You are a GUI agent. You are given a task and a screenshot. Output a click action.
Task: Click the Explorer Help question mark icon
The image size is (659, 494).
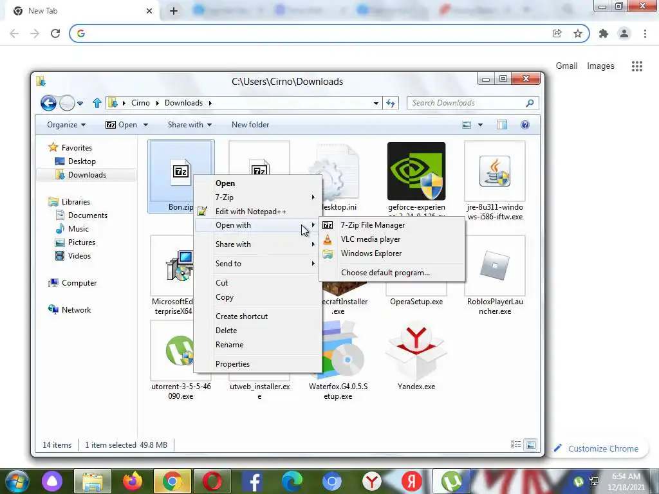tap(525, 125)
